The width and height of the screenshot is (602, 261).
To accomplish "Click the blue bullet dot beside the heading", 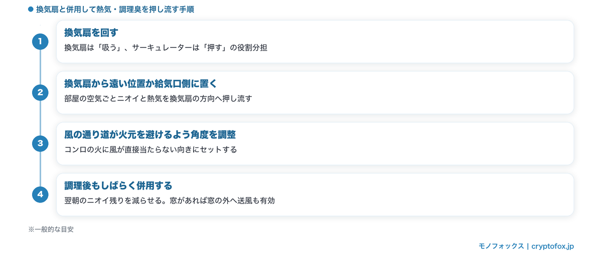I will click(31, 9).
